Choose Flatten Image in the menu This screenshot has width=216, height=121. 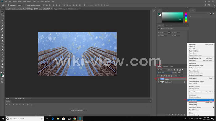(193, 104)
